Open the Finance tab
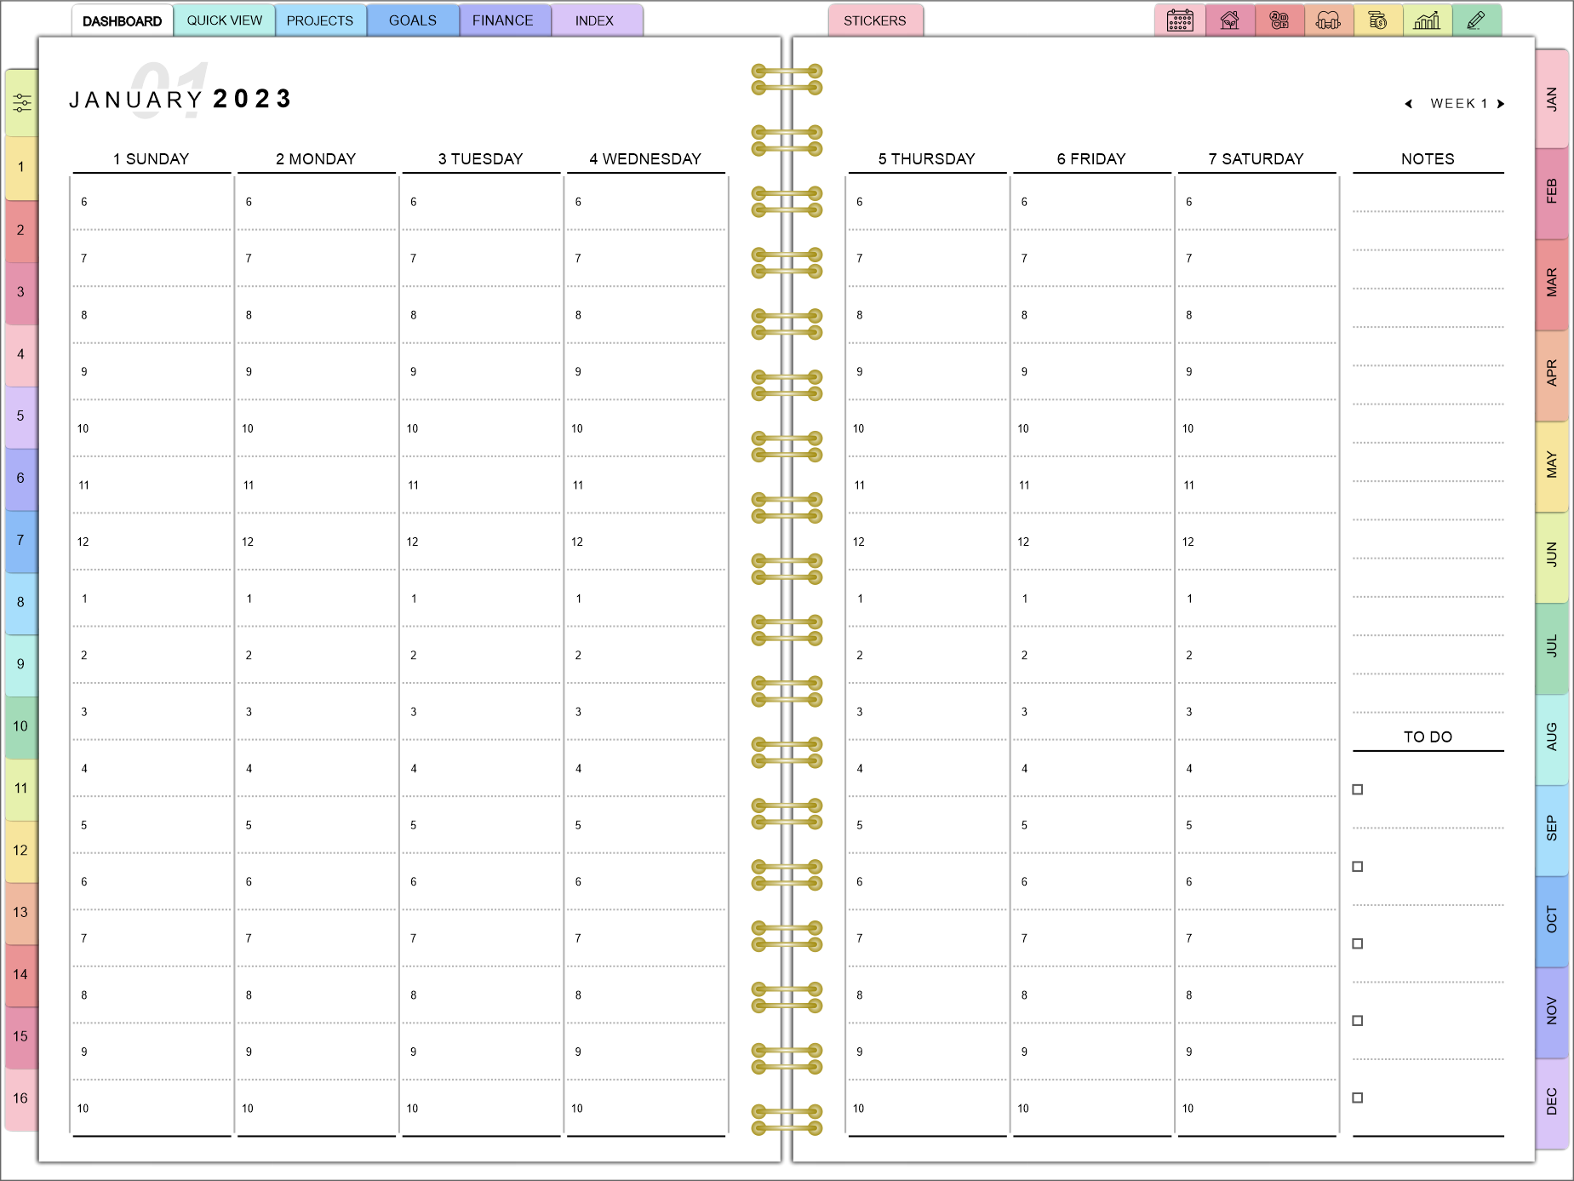This screenshot has height=1181, width=1574. click(x=502, y=20)
